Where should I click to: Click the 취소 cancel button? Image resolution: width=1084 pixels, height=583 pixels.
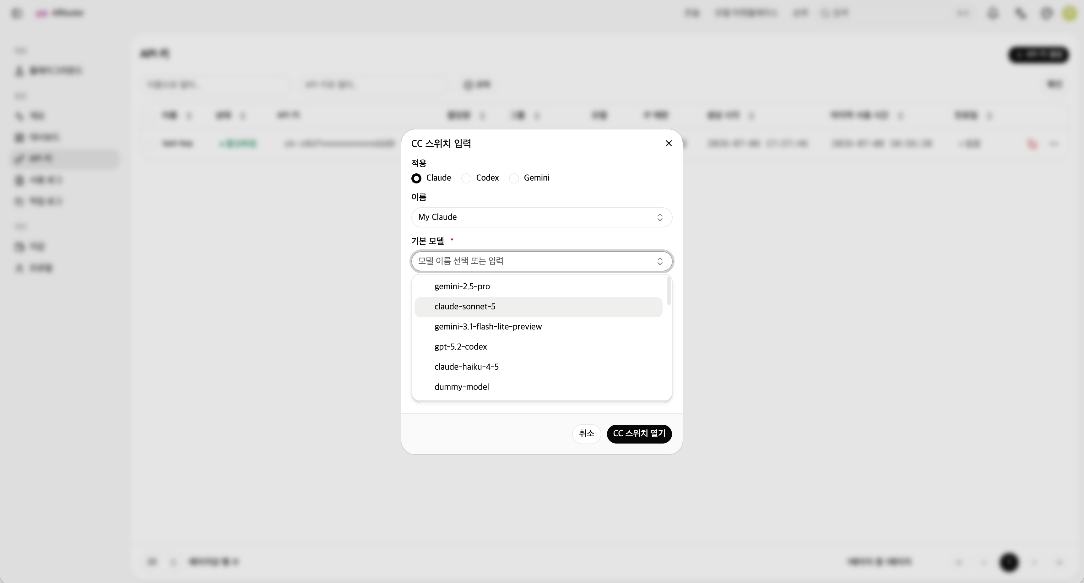coord(586,433)
